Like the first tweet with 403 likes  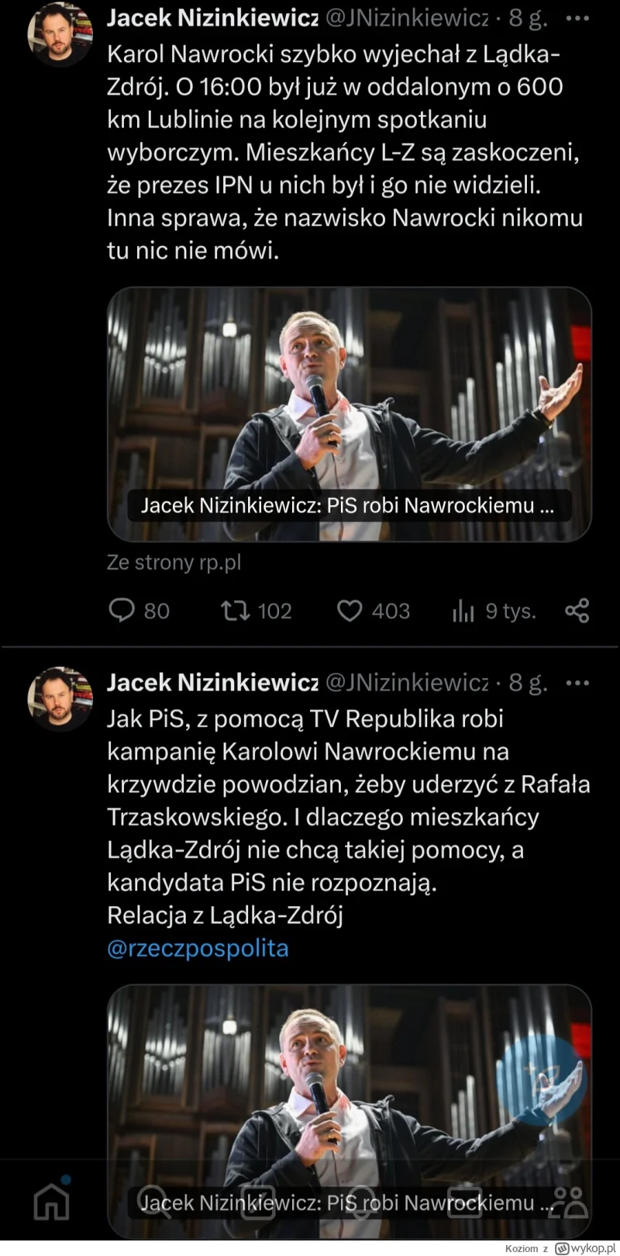click(x=350, y=611)
